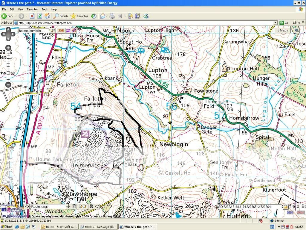Click the red coordinate format button

point(301,212)
